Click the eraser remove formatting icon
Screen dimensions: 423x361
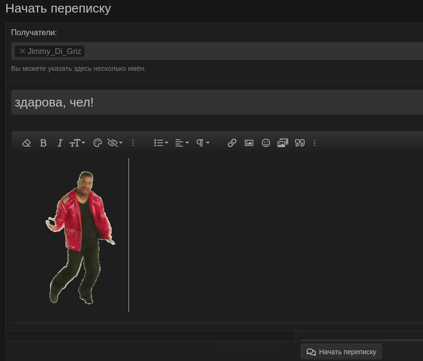point(26,143)
